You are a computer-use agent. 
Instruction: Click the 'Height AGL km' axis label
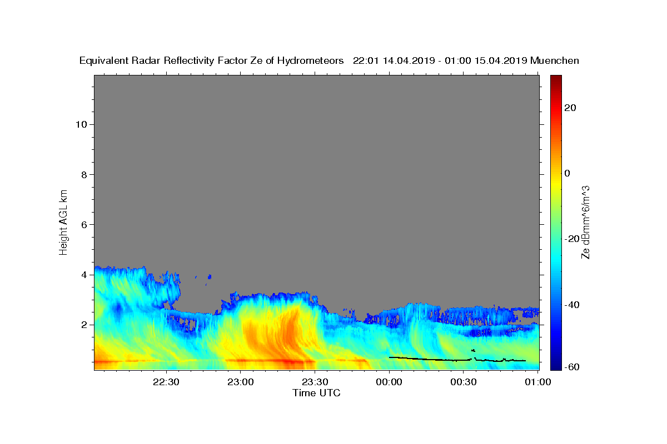[x=63, y=221]
